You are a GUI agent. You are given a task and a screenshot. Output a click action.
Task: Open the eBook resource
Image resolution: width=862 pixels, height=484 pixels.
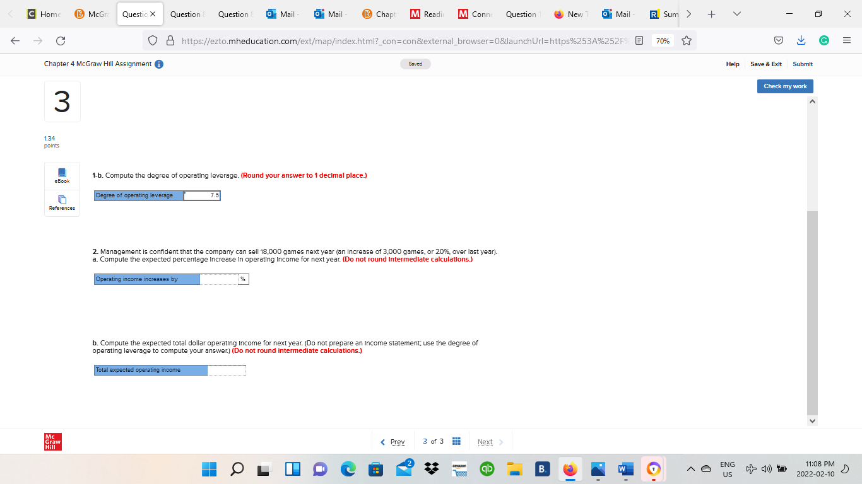click(62, 176)
